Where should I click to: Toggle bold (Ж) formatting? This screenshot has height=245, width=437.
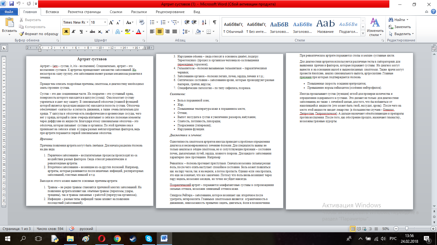[x=66, y=32]
